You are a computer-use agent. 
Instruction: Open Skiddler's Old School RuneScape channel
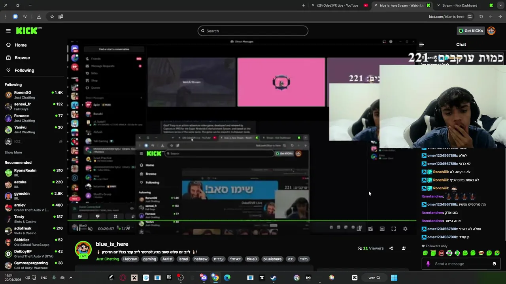click(34, 242)
